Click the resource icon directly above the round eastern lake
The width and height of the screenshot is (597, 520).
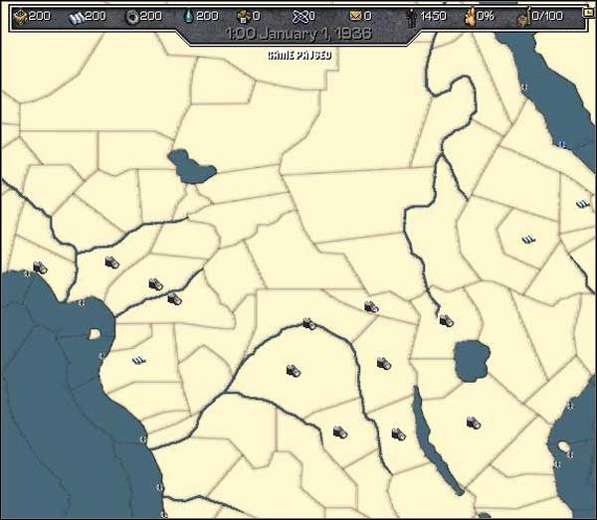coord(446,319)
